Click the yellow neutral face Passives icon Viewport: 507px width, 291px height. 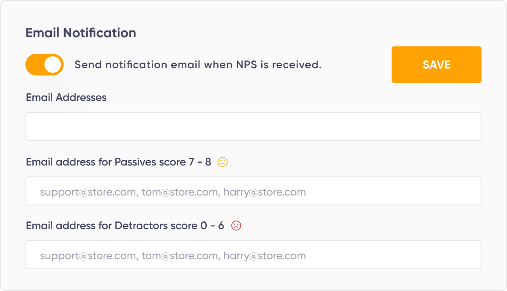point(223,162)
